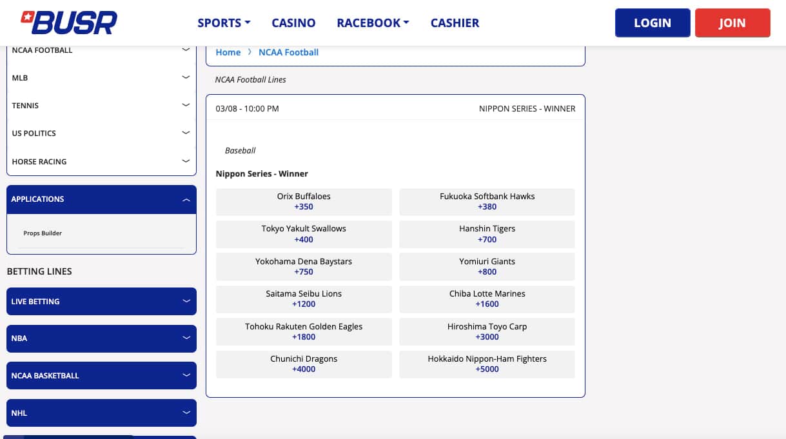Expand NCAA FOOTBALL in the sidebar

pos(101,50)
